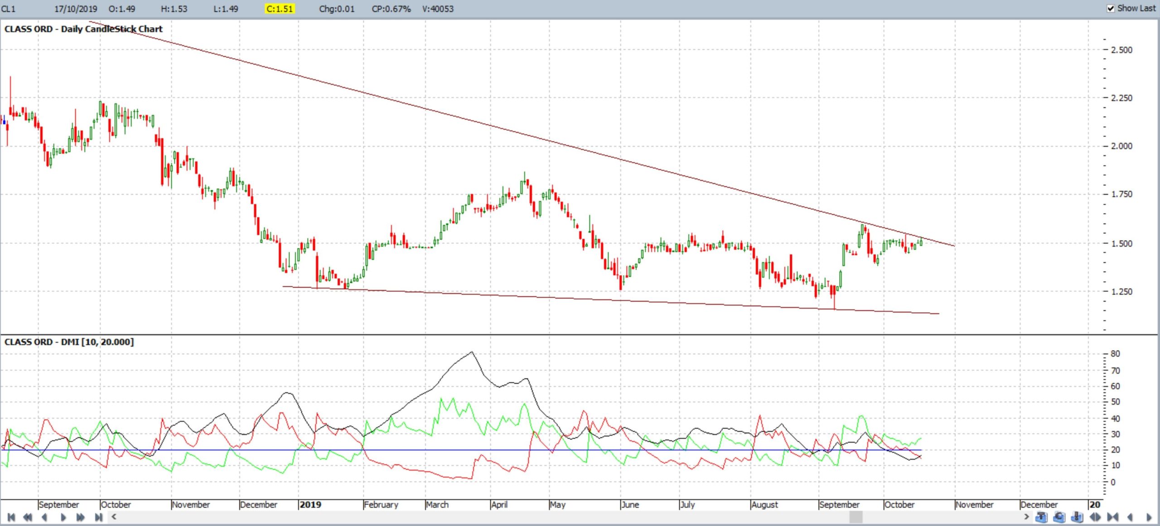Click the 2.250 price axis label
The height and width of the screenshot is (526, 1160).
coord(1121,98)
